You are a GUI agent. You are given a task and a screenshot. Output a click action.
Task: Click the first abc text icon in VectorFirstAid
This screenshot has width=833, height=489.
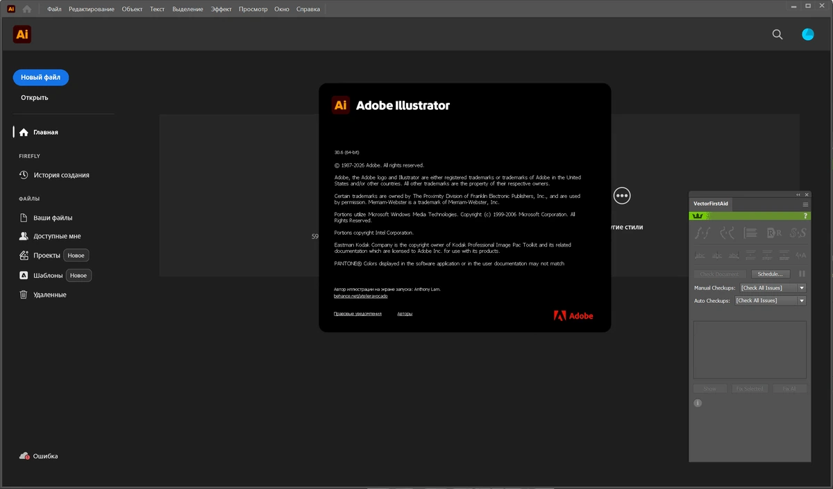pos(700,255)
